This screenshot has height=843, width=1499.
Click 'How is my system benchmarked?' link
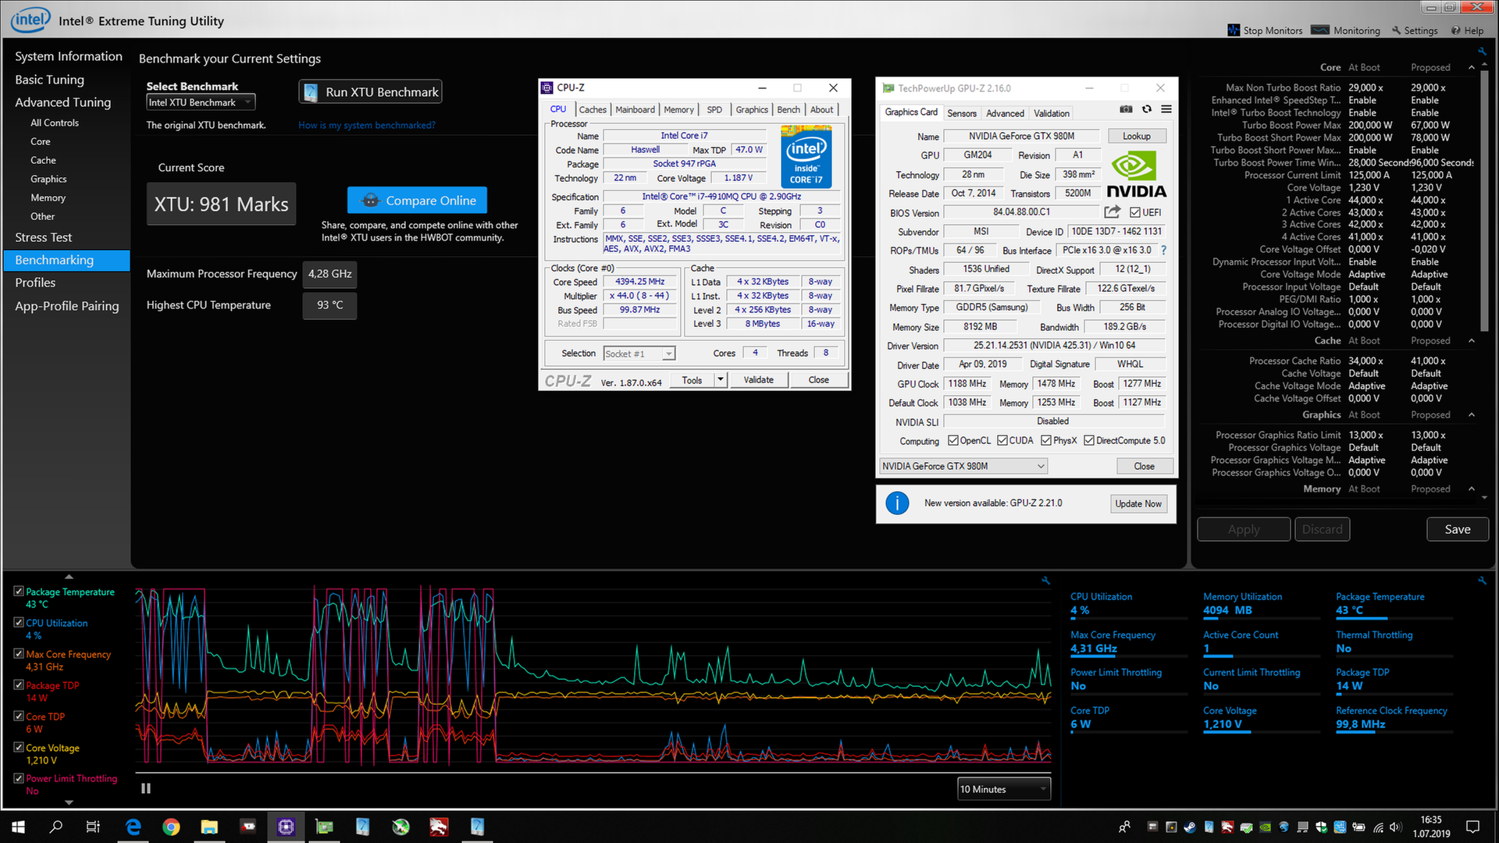click(x=367, y=125)
